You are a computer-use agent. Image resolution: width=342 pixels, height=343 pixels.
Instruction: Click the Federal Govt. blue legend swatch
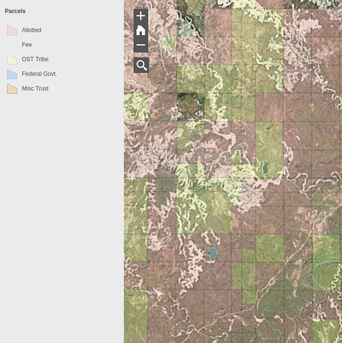[x=12, y=74]
